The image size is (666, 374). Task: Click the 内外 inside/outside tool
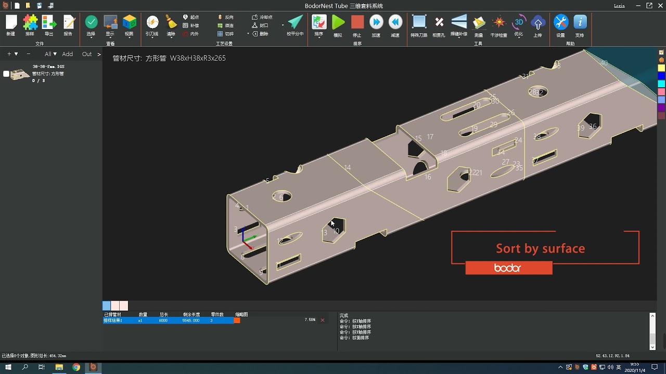(x=191, y=34)
